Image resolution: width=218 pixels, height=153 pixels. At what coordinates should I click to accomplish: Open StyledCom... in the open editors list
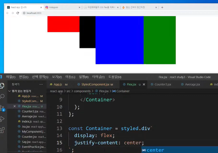click(27, 101)
